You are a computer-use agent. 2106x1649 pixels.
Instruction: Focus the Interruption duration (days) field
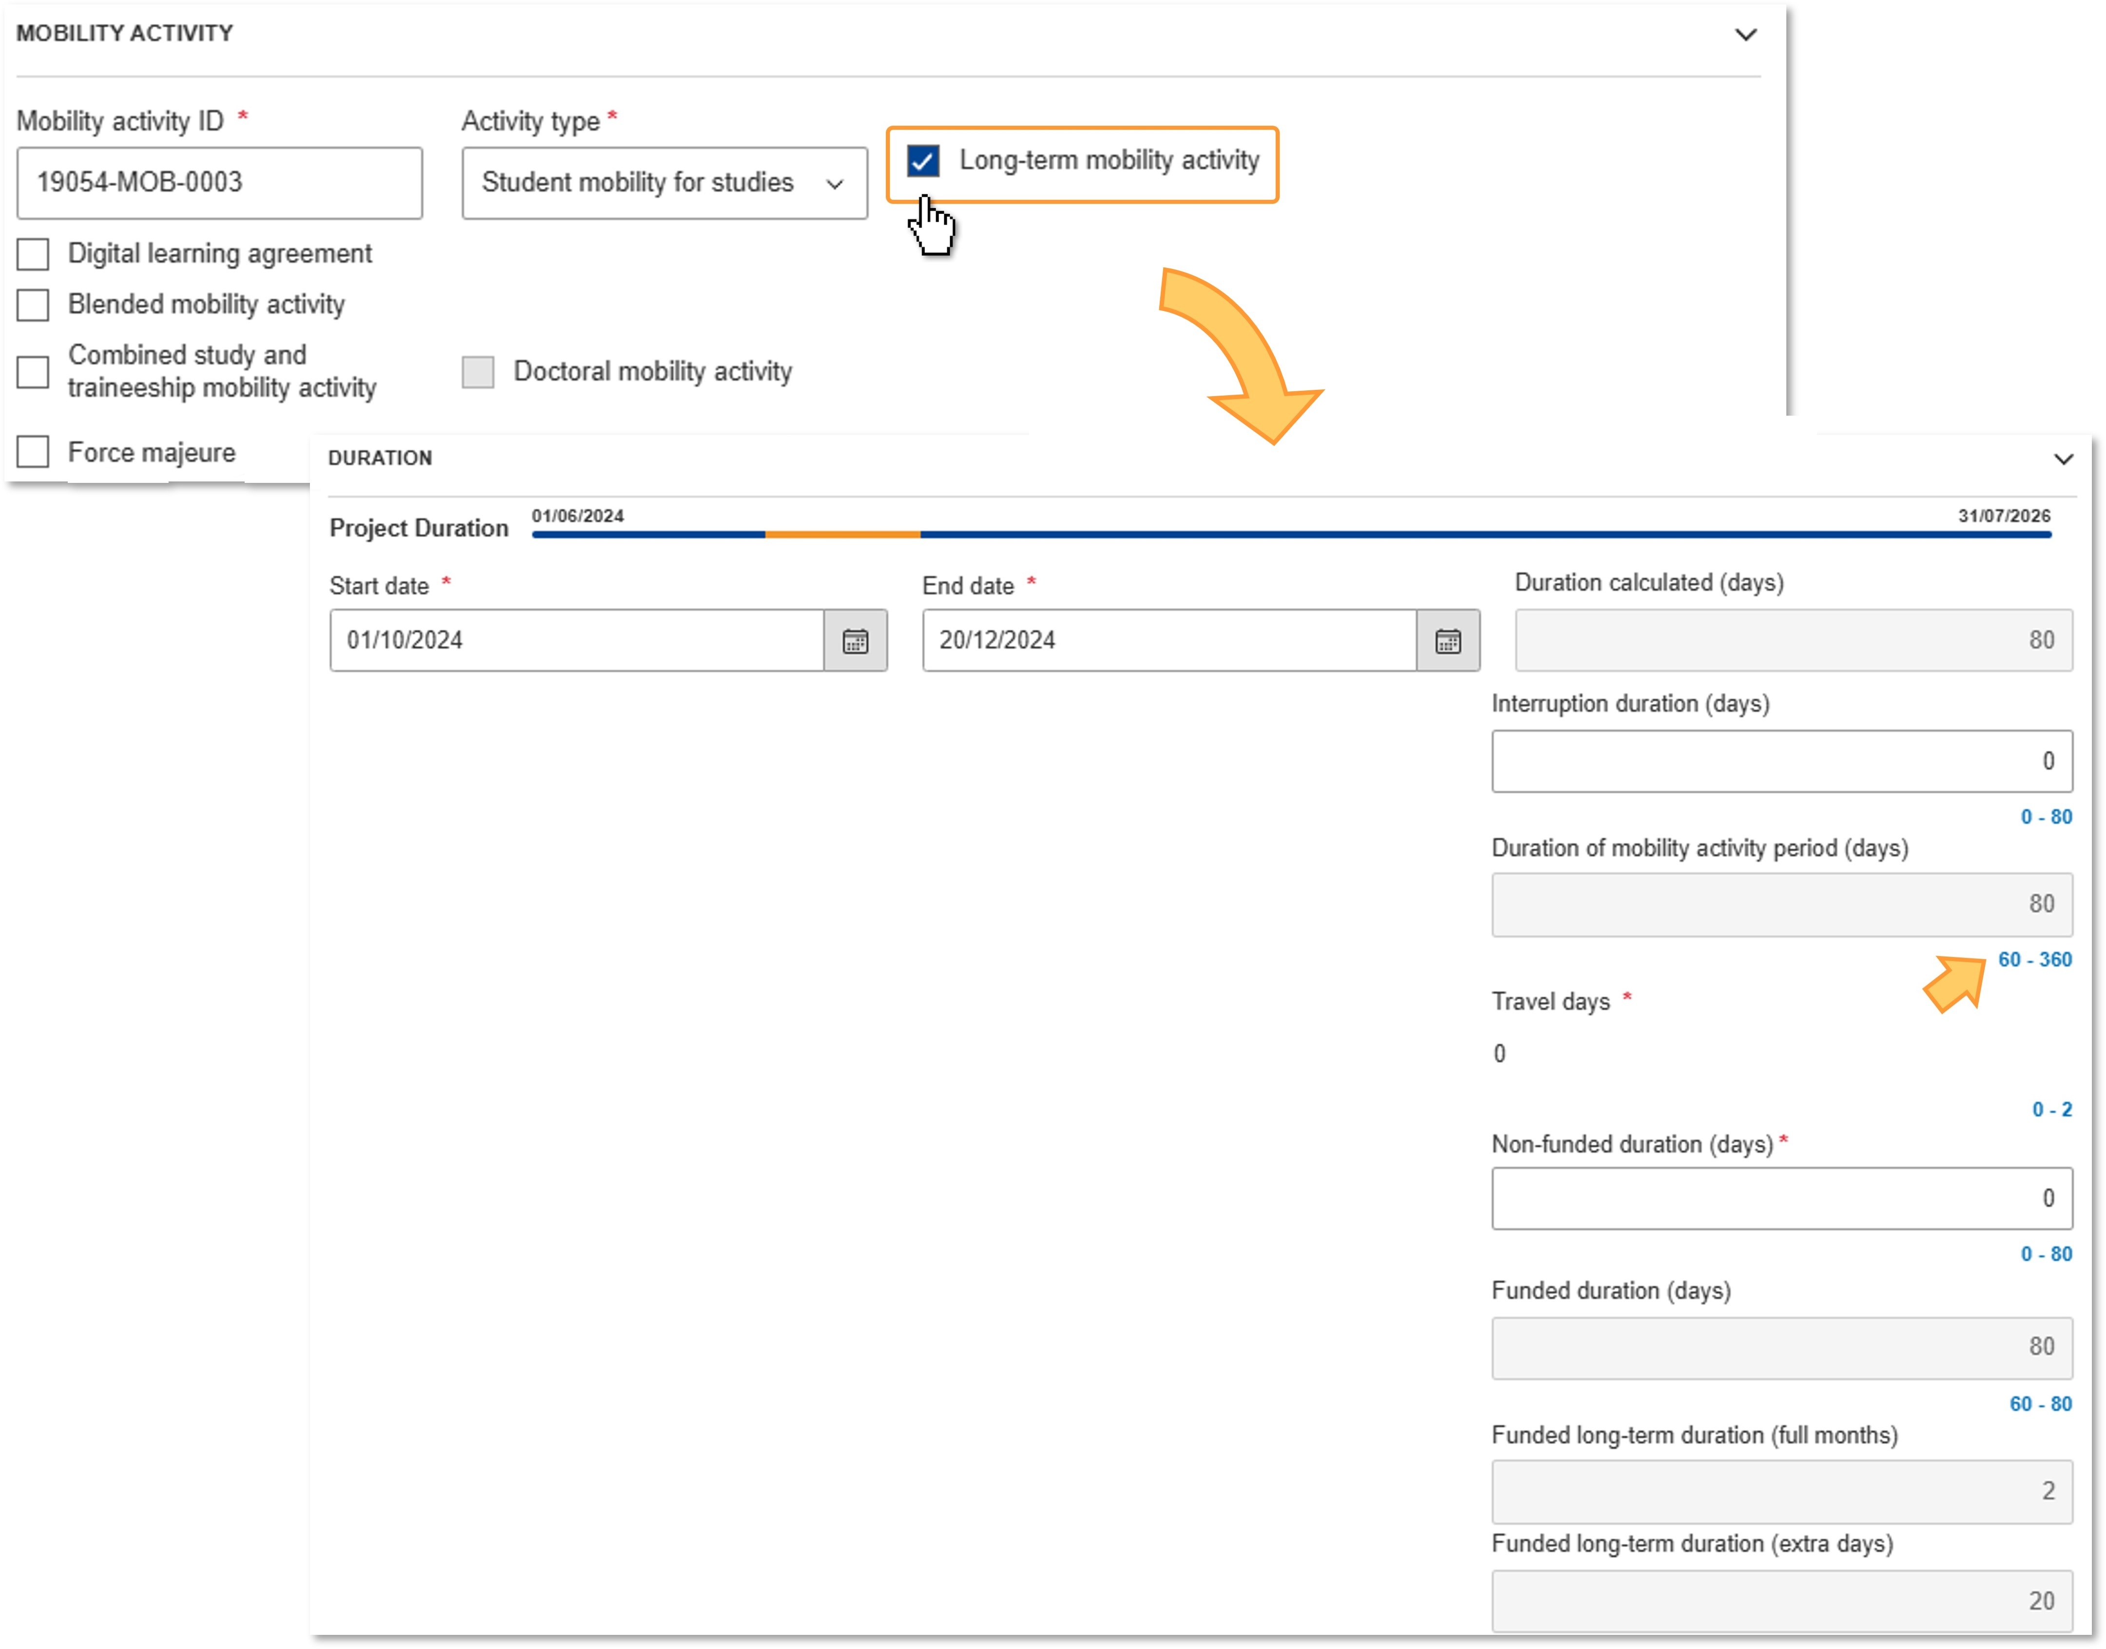click(x=1781, y=762)
